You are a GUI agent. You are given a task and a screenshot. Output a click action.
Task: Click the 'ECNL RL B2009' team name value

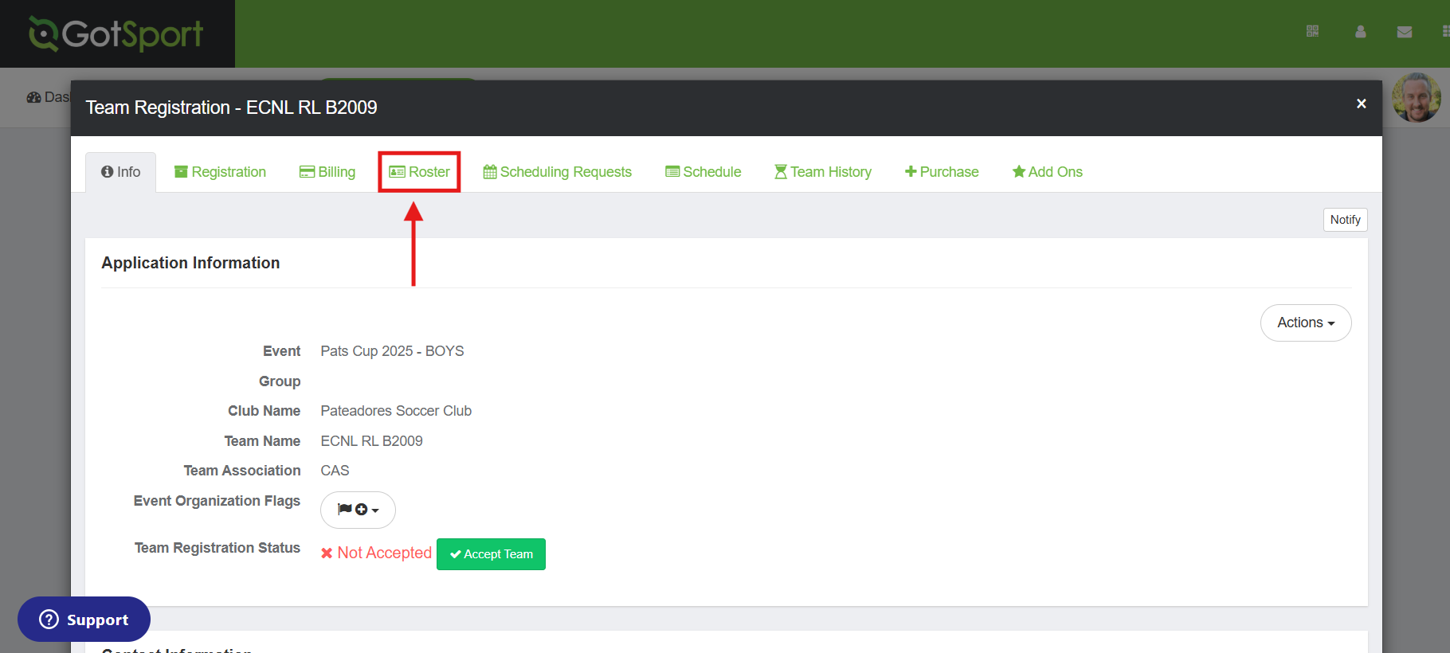tap(371, 441)
